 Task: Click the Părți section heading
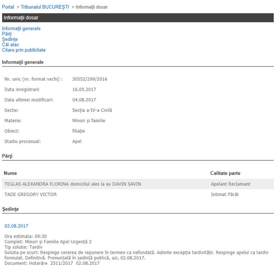pyautogui.click(x=7, y=156)
